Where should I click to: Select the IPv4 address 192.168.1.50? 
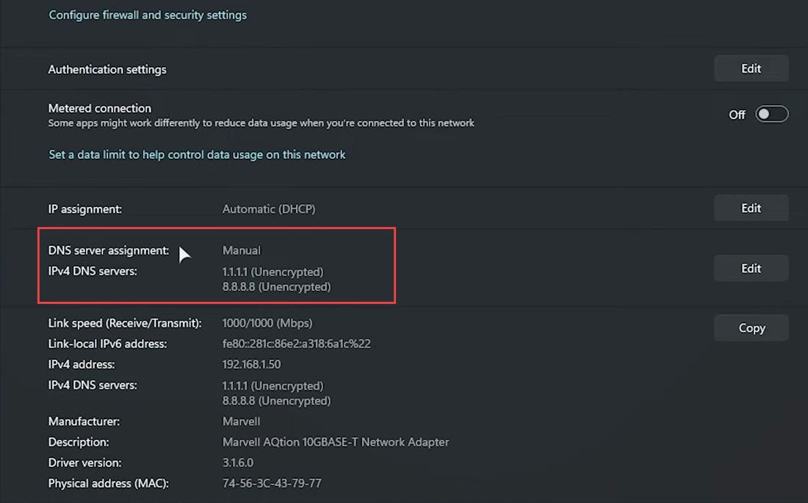click(251, 364)
